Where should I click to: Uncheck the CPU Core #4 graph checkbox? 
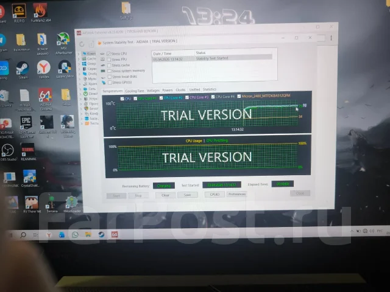click(213, 97)
